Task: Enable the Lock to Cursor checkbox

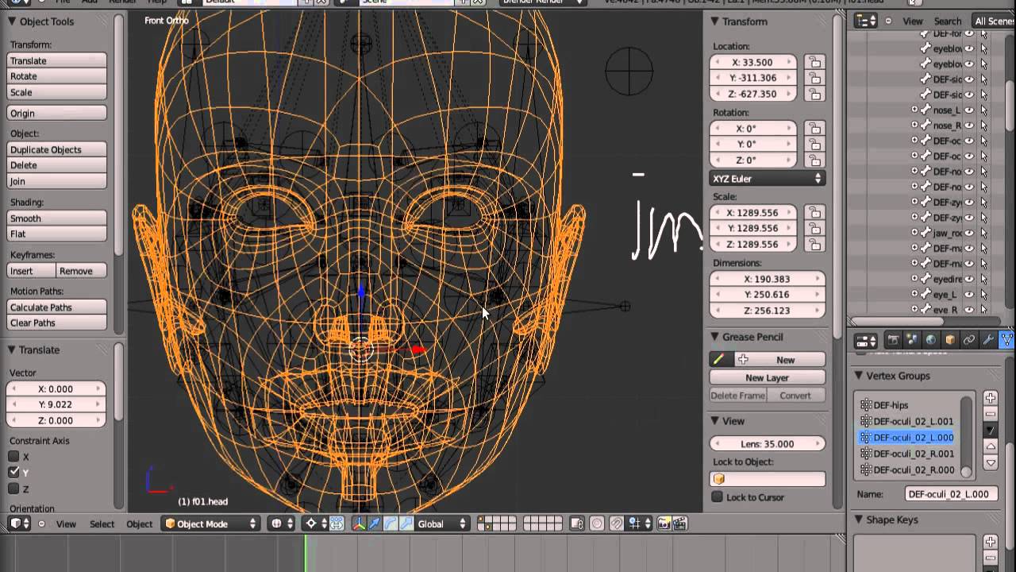Action: (718, 497)
